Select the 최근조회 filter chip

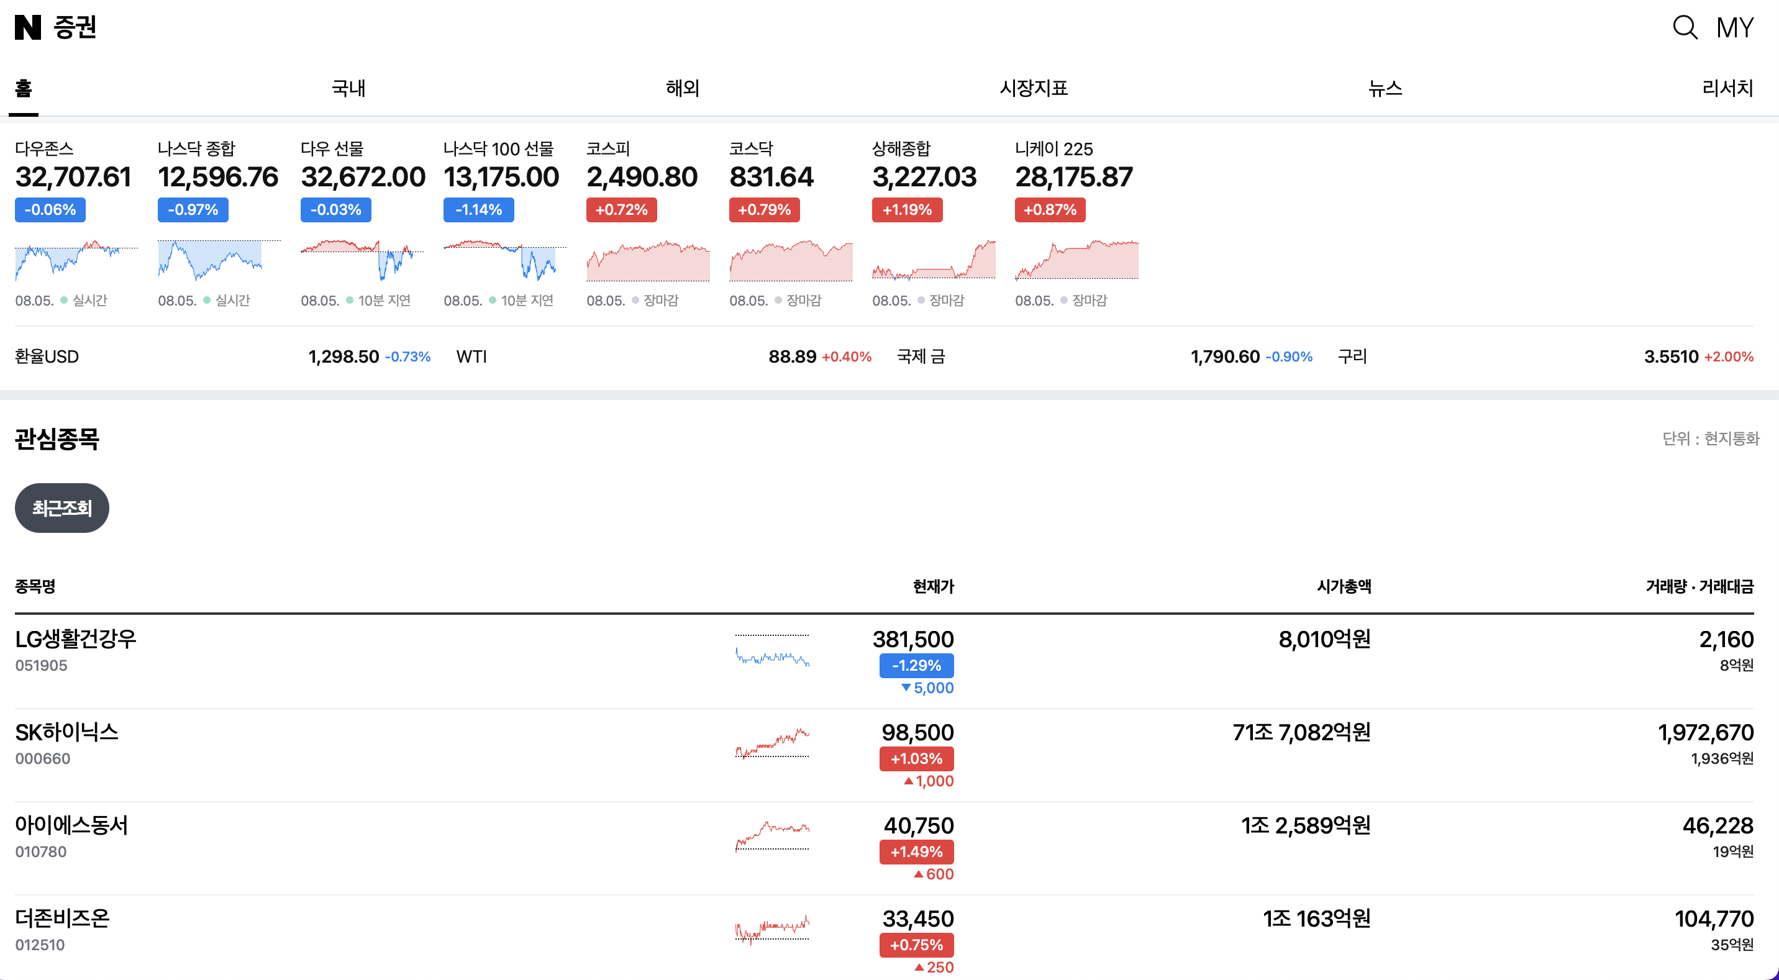(61, 508)
